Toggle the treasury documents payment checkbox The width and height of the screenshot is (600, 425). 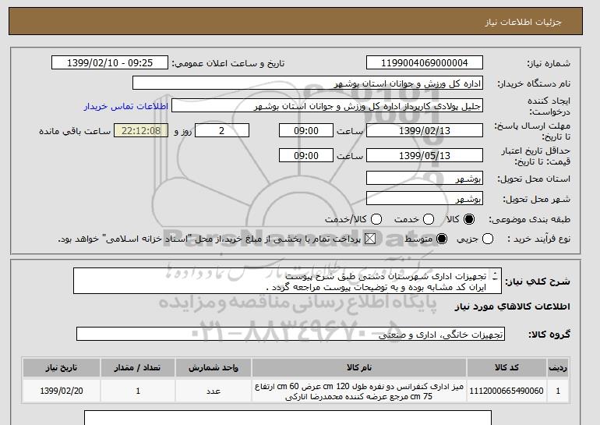coord(370,239)
